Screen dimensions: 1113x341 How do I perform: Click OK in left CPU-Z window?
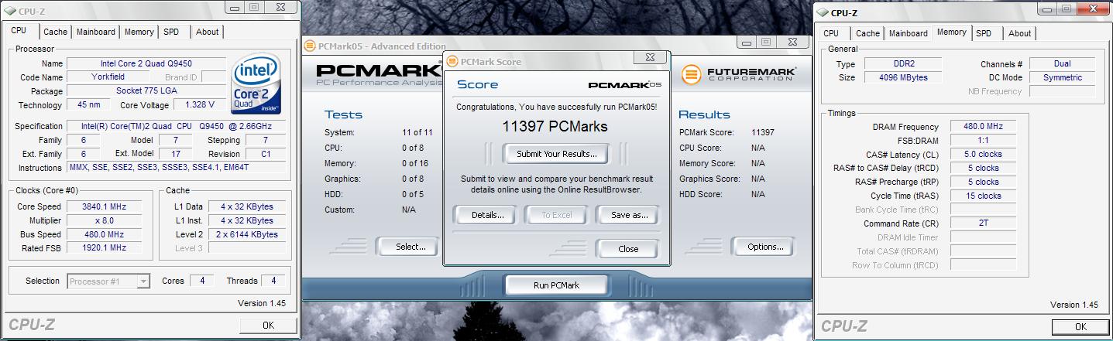click(x=268, y=326)
